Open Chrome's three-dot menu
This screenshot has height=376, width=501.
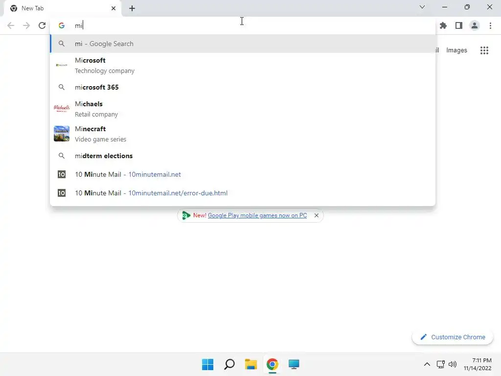coord(490,25)
